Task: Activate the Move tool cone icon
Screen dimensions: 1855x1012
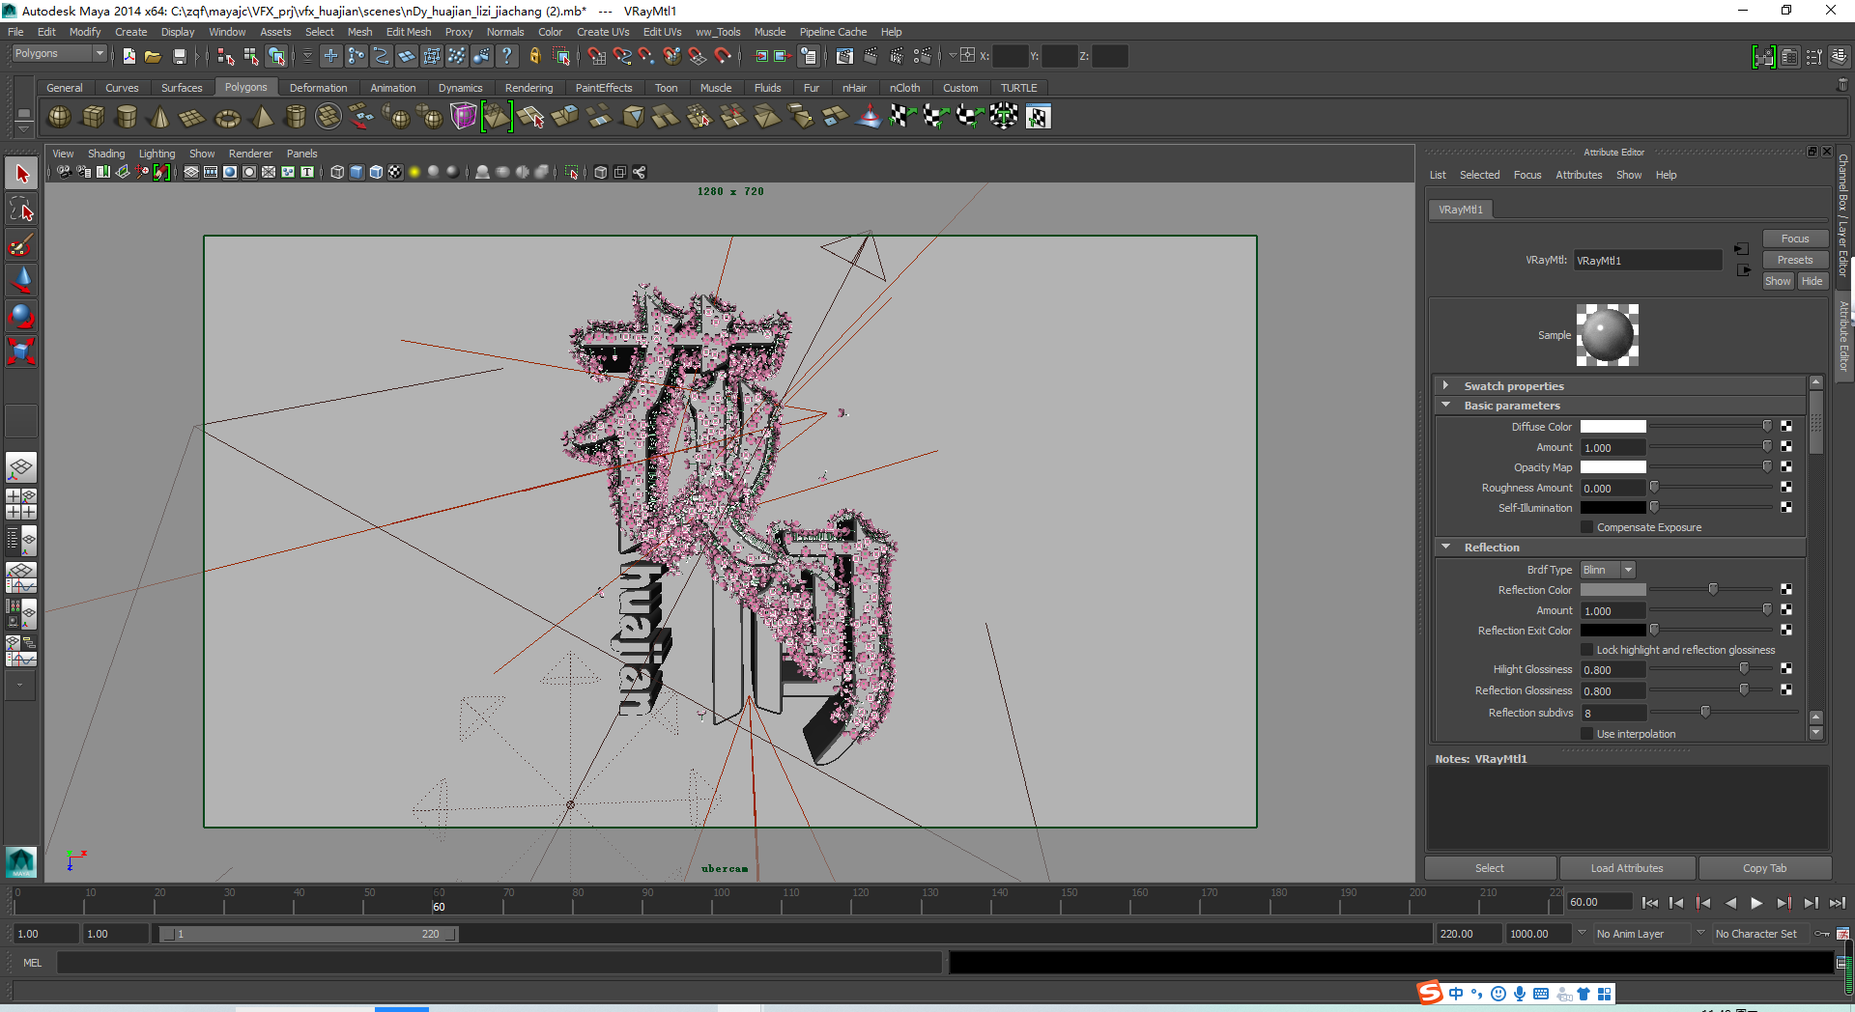Action: [21, 280]
